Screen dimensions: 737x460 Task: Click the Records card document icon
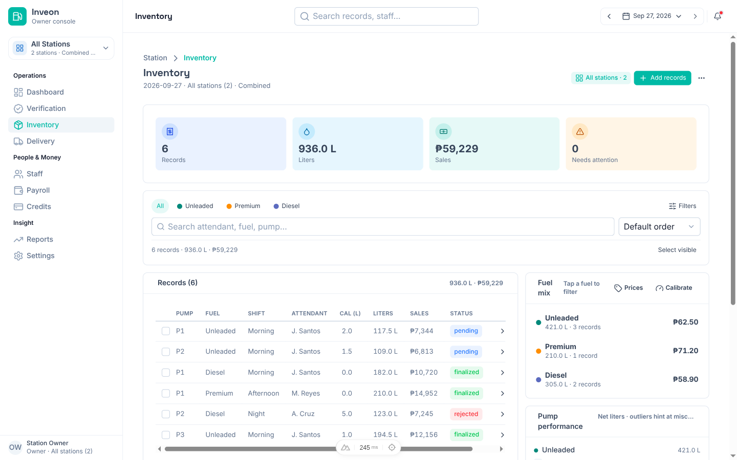click(x=170, y=132)
